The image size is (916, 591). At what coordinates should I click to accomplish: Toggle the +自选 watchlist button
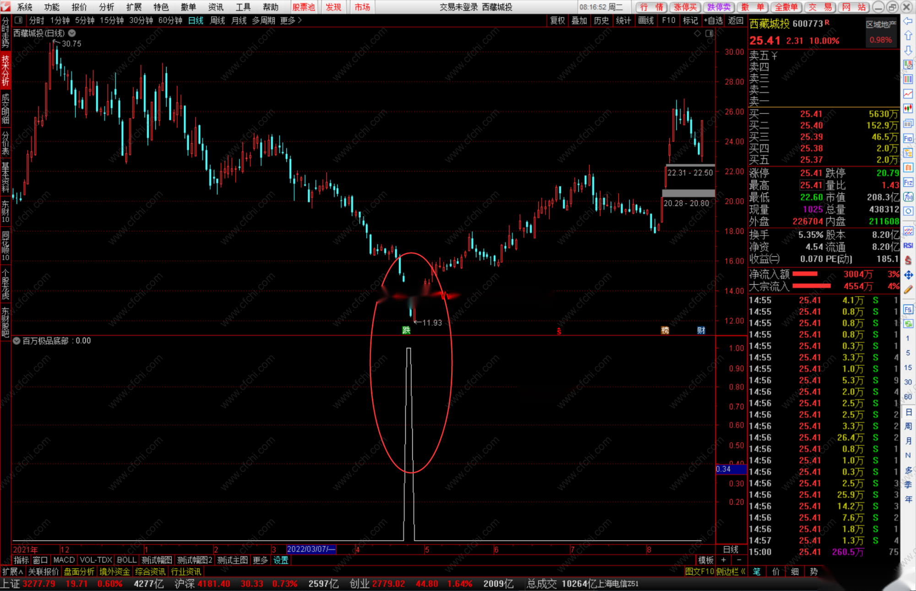(714, 20)
